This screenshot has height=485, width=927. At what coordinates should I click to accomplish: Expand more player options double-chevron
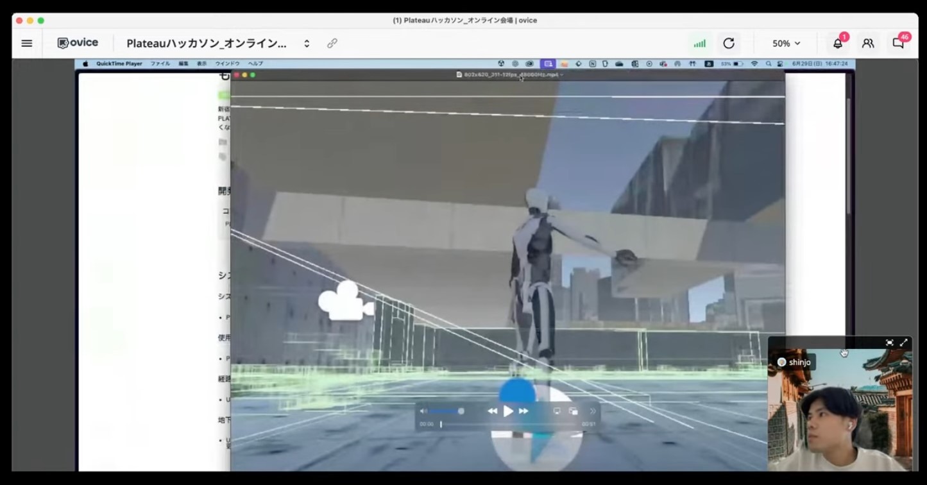coord(592,411)
